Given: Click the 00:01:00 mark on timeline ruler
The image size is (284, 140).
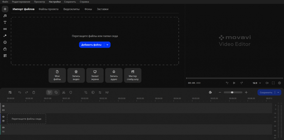Looking at the screenshot, I should [48, 98].
